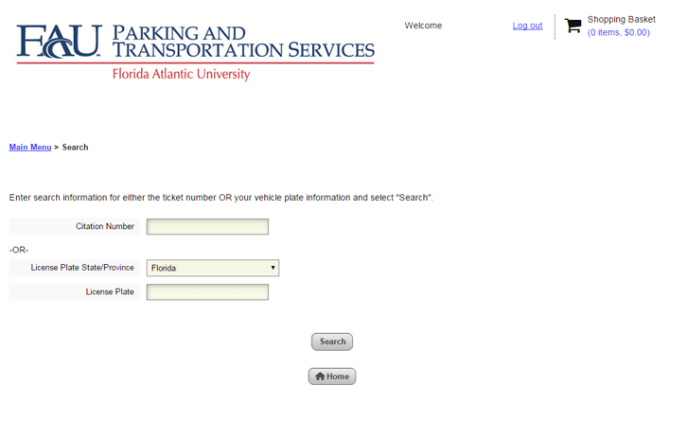The height and width of the screenshot is (421, 687).
Task: Click the FAU Parking and Transportation logo
Action: (x=196, y=52)
